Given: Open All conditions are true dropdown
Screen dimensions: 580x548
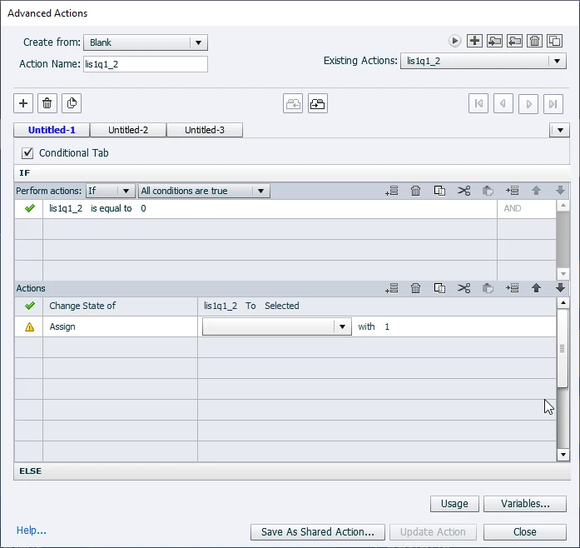Looking at the screenshot, I should [x=204, y=191].
